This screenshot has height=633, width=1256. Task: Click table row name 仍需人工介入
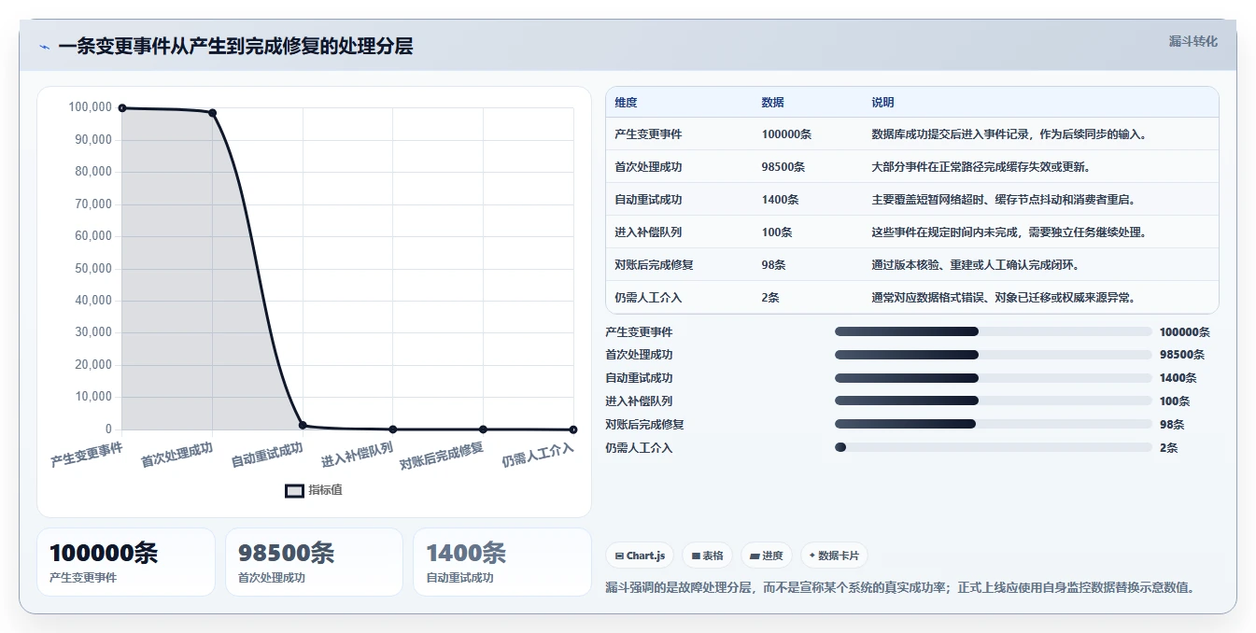point(648,298)
